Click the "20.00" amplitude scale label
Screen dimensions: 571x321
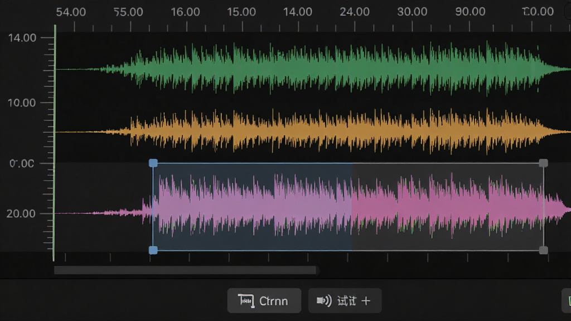click(21, 213)
